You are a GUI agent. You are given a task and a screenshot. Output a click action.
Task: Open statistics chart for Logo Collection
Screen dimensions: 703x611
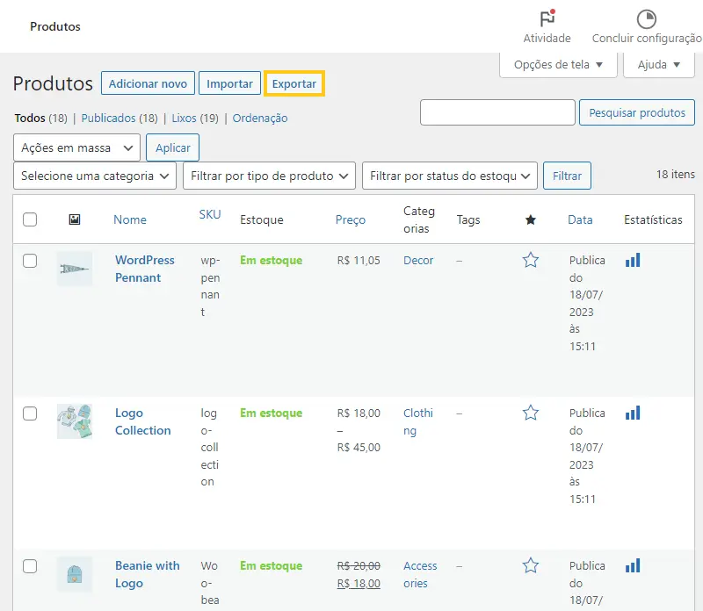pyautogui.click(x=633, y=413)
